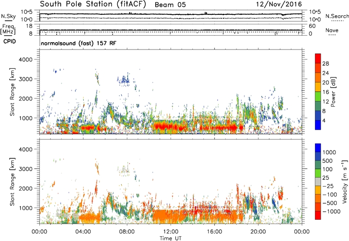Pick the gray Velocity segment between 25 and -25
The height and width of the screenshot is (241, 349).
pos(318,181)
